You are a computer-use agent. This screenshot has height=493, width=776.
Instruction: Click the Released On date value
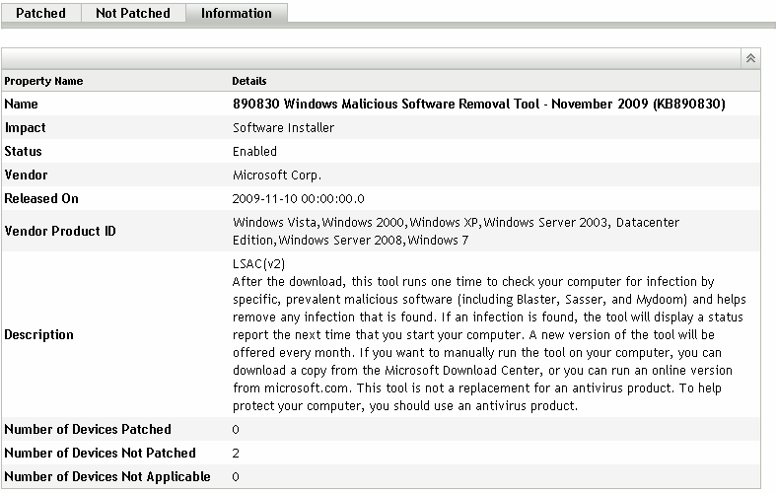point(298,199)
